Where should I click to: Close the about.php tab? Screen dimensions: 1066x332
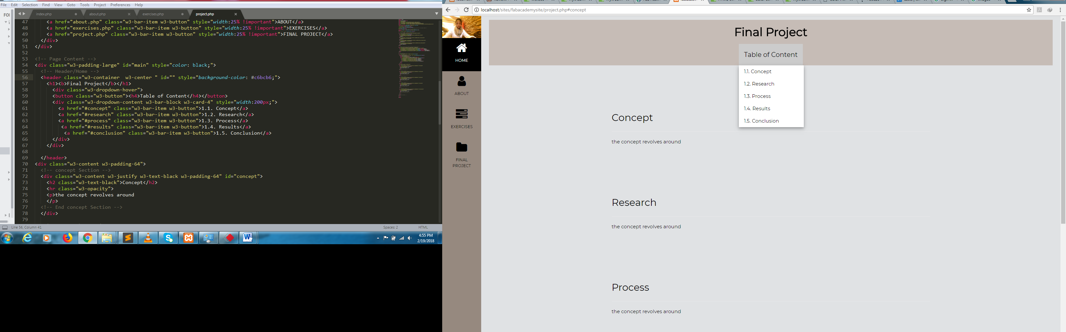(129, 14)
